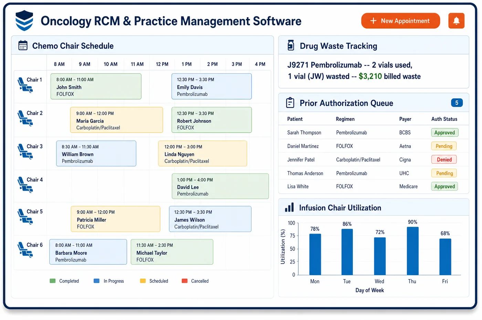This screenshot has width=482, height=320.
Task: Open Patricia Miller appointment block
Action: pyautogui.click(x=116, y=219)
